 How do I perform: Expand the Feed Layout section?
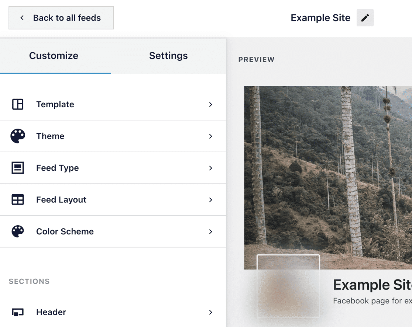[x=210, y=199]
